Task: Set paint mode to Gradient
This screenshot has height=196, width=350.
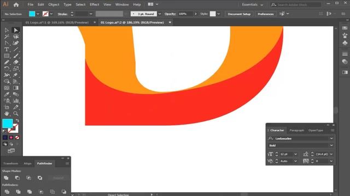Action: coord(11,138)
